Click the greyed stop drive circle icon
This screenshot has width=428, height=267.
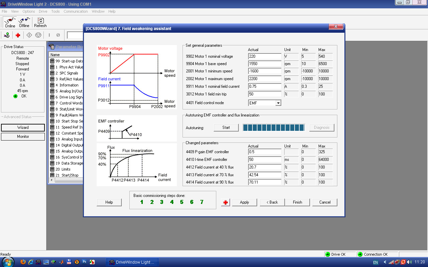38,35
